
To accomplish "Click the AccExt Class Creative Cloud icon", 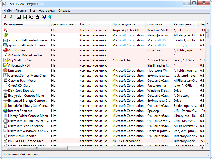I will (6, 50).
